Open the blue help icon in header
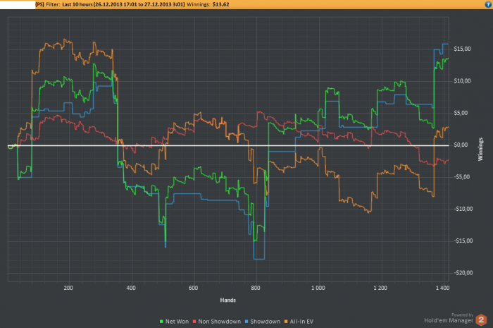The height and width of the screenshot is (328, 493). point(489,4)
